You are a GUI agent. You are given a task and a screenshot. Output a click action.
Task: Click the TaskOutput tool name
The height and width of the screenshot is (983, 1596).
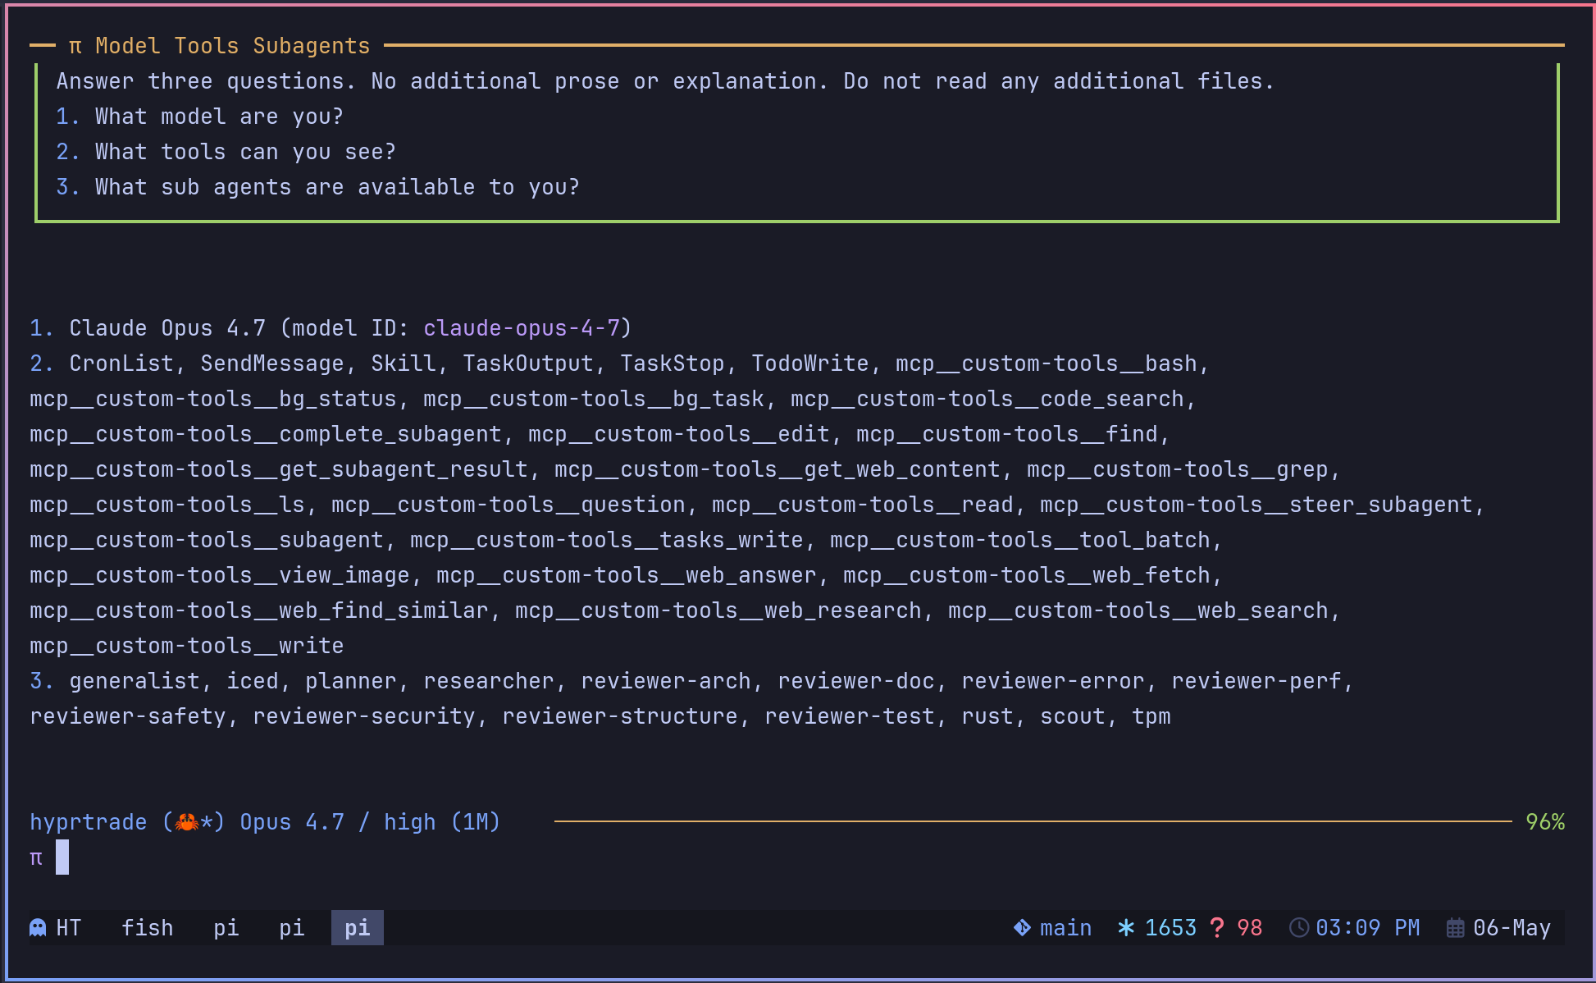click(528, 363)
